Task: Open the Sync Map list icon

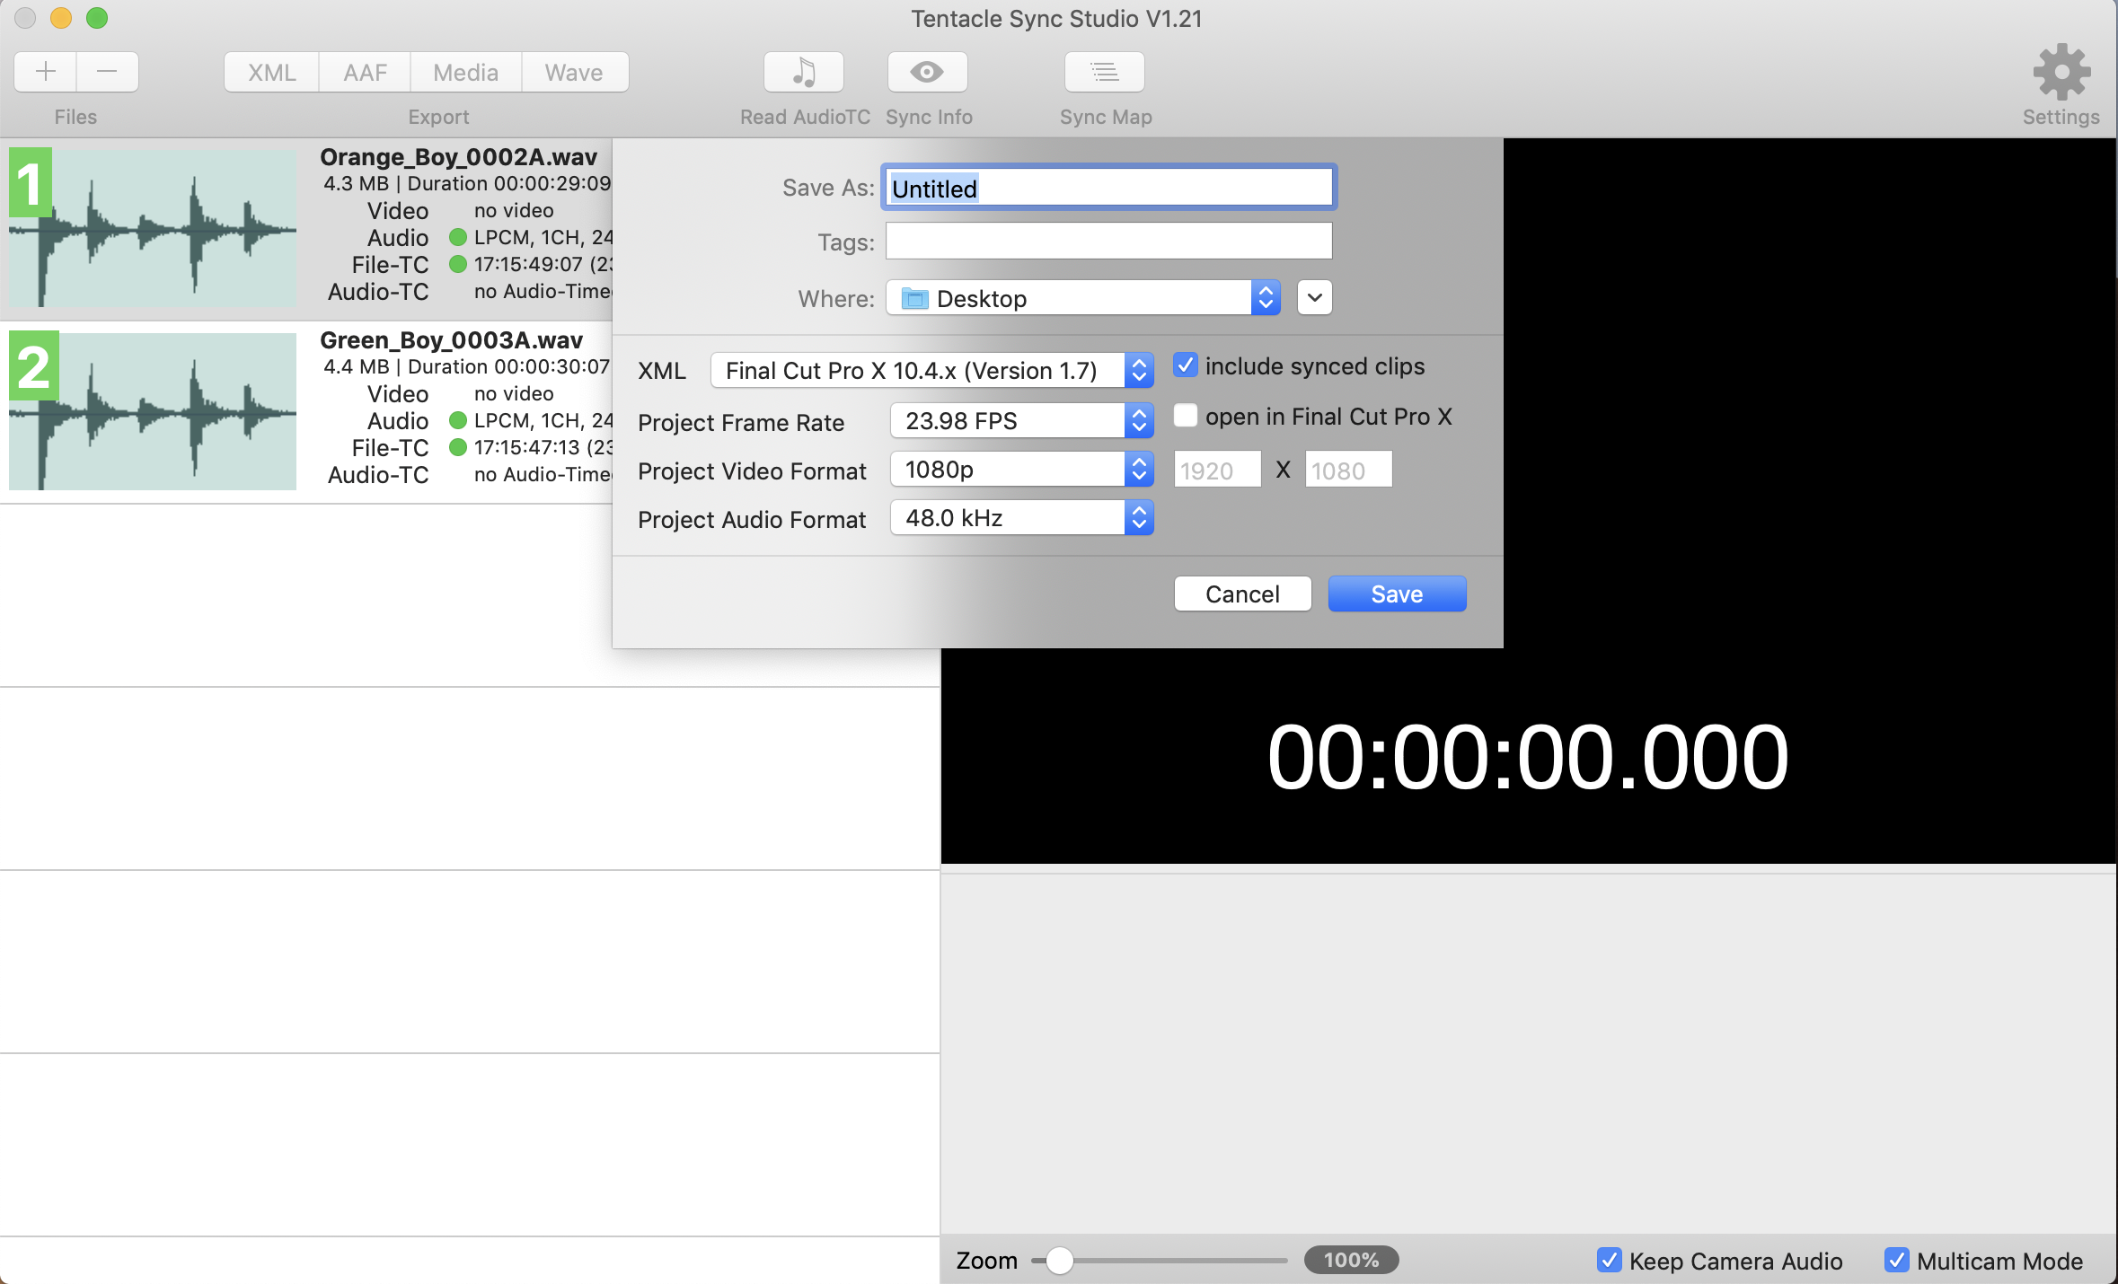Action: (1104, 72)
